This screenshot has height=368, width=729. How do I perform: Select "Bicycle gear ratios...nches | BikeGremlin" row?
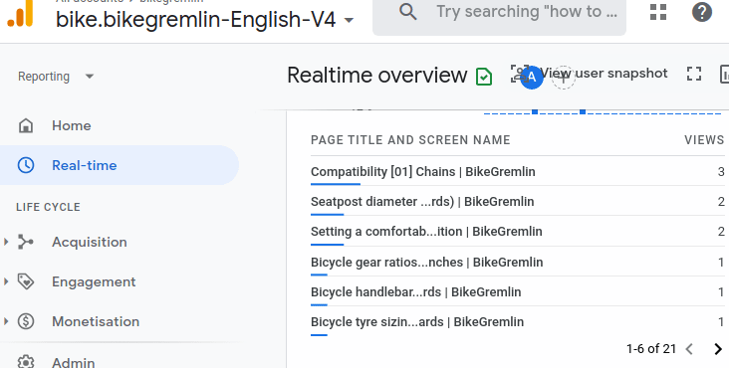(x=518, y=262)
